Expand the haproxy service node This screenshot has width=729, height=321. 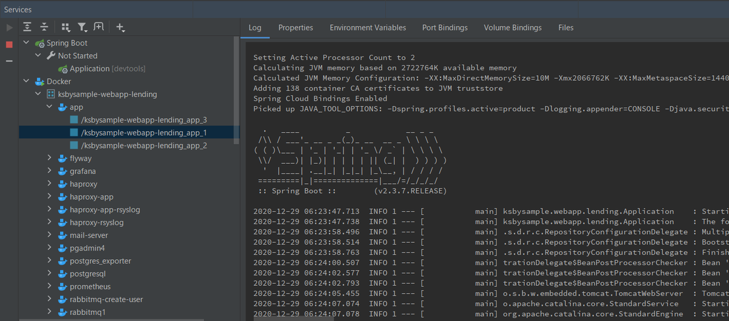coord(50,183)
